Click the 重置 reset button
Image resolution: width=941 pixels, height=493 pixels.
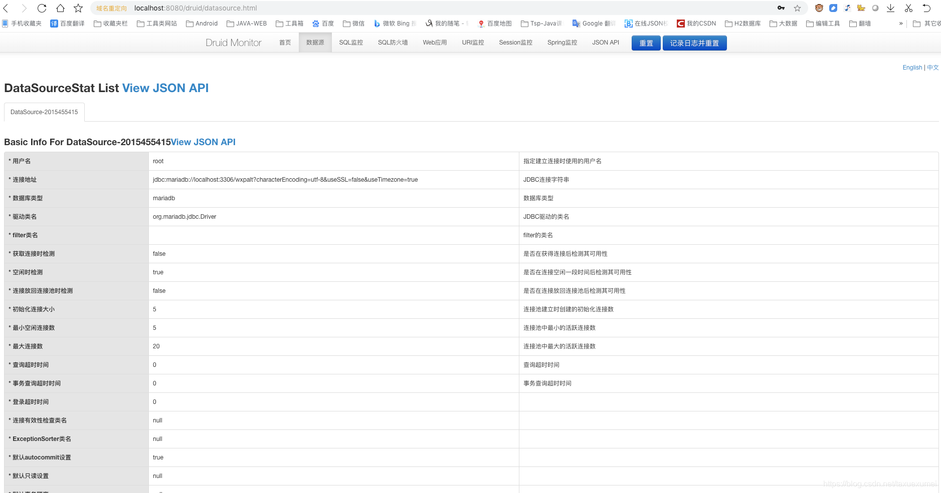coord(646,43)
